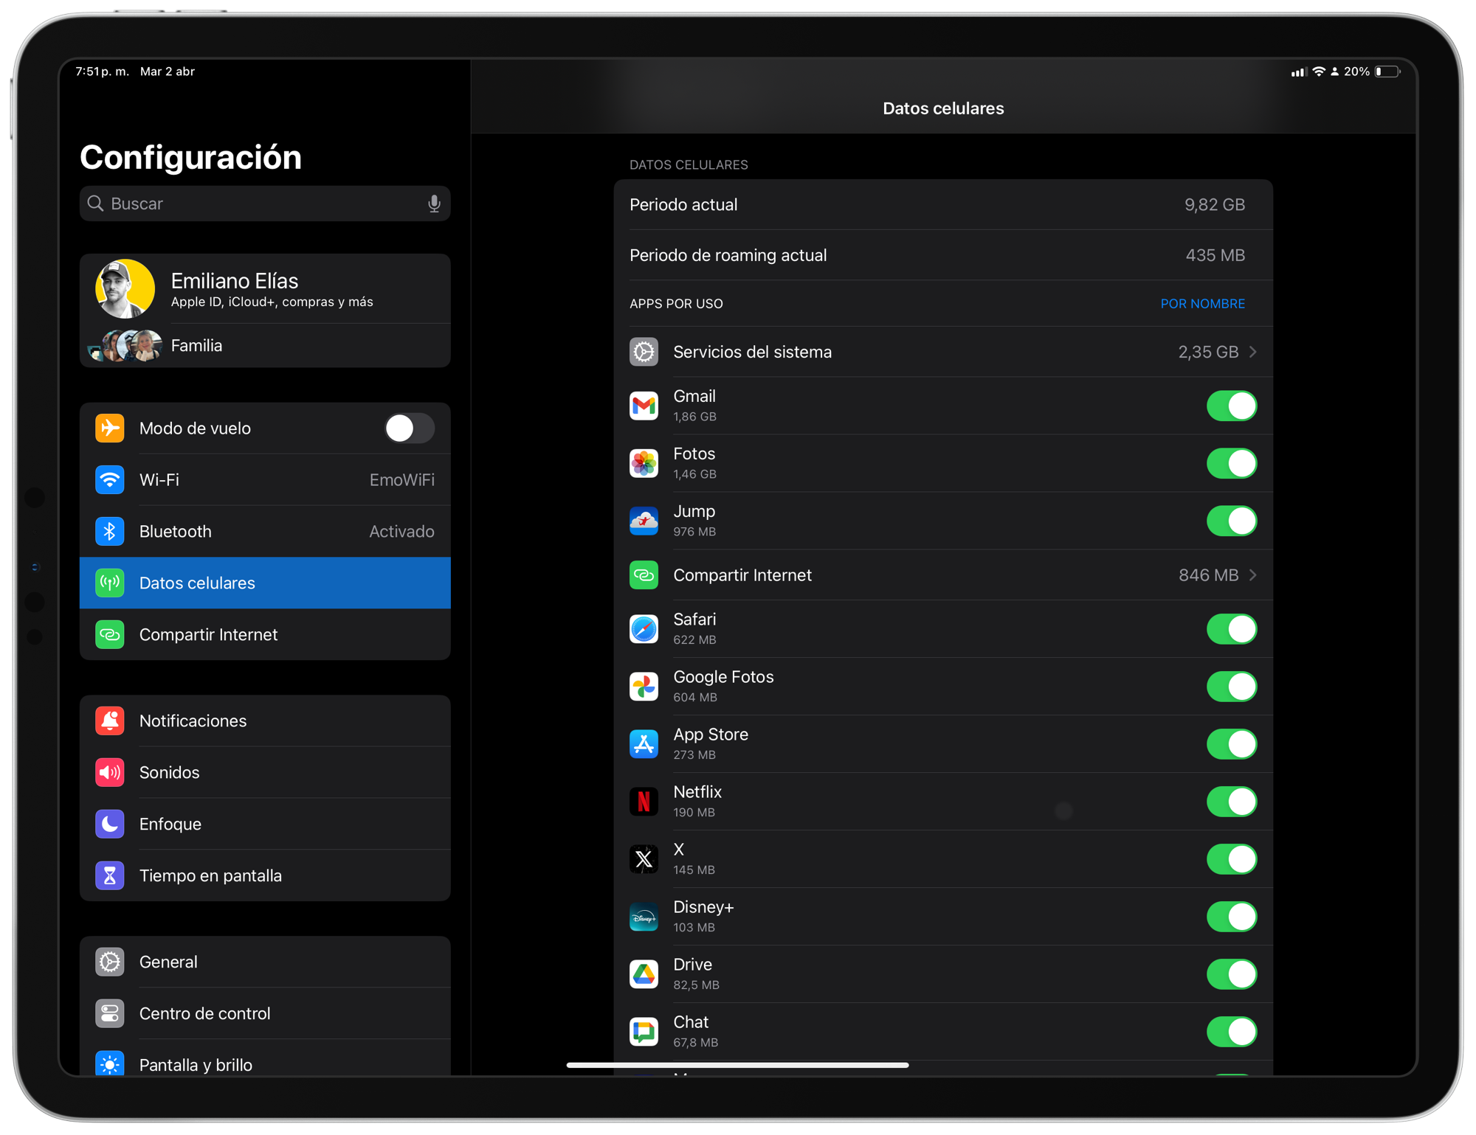Open the Familia sharing row
1476x1135 pixels.
click(265, 346)
